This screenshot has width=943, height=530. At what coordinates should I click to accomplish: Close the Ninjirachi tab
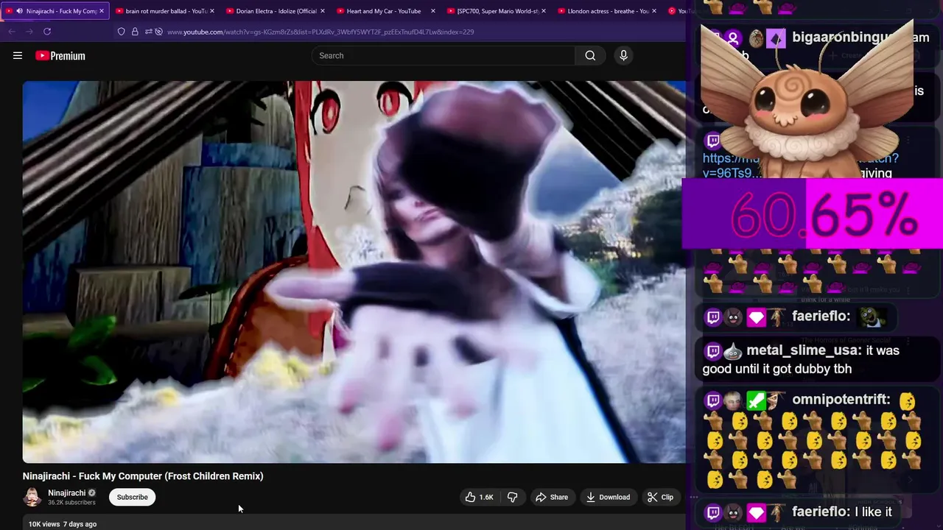(x=102, y=11)
